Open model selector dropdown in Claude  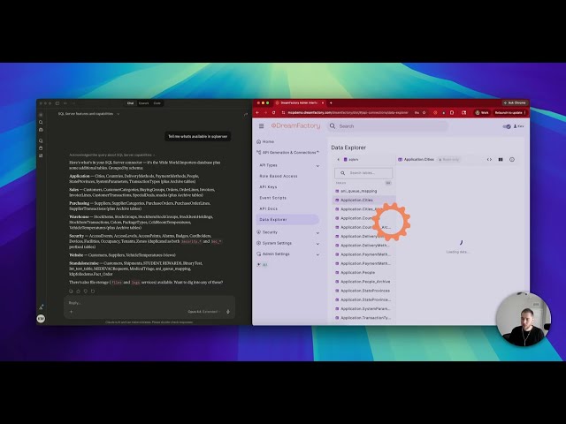(204, 312)
